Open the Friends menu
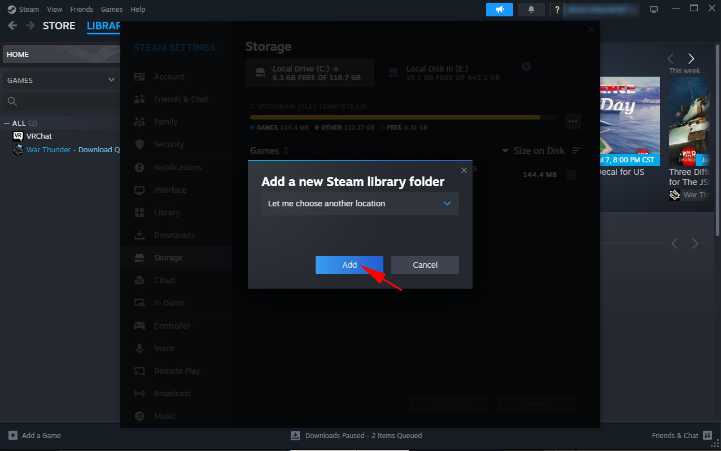 [82, 9]
